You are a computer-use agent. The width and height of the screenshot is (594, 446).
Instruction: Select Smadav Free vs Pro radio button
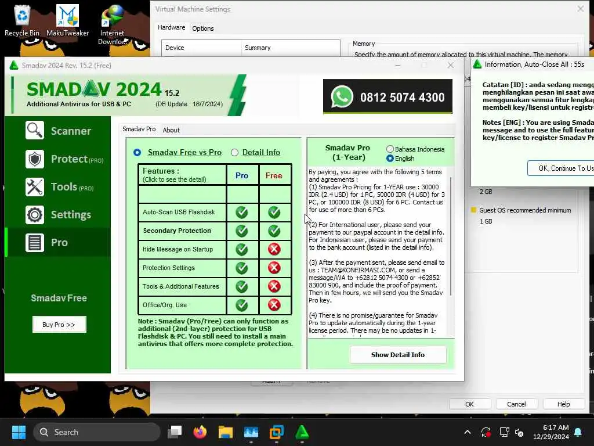pos(137,153)
